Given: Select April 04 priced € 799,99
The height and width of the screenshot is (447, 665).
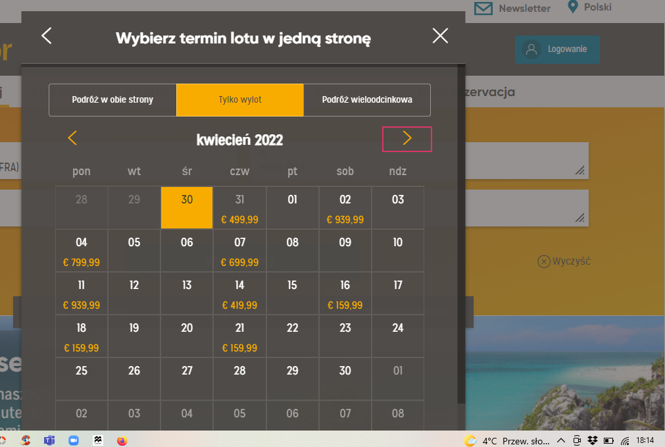Looking at the screenshot, I should (82, 250).
